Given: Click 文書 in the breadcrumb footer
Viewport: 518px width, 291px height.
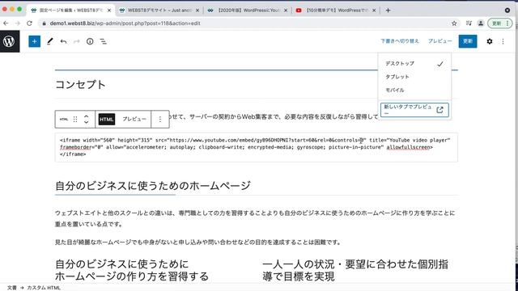Looking at the screenshot, I should (12, 288).
